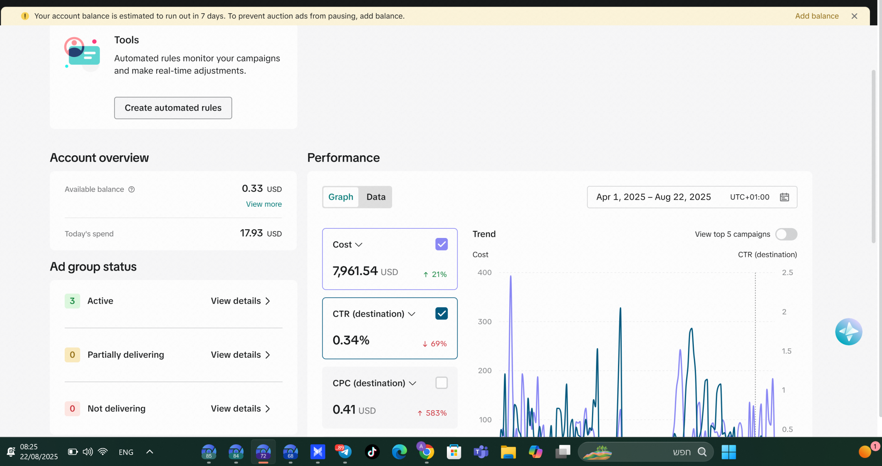The image size is (882, 466).
Task: Open Copilot from the taskbar
Action: click(535, 452)
